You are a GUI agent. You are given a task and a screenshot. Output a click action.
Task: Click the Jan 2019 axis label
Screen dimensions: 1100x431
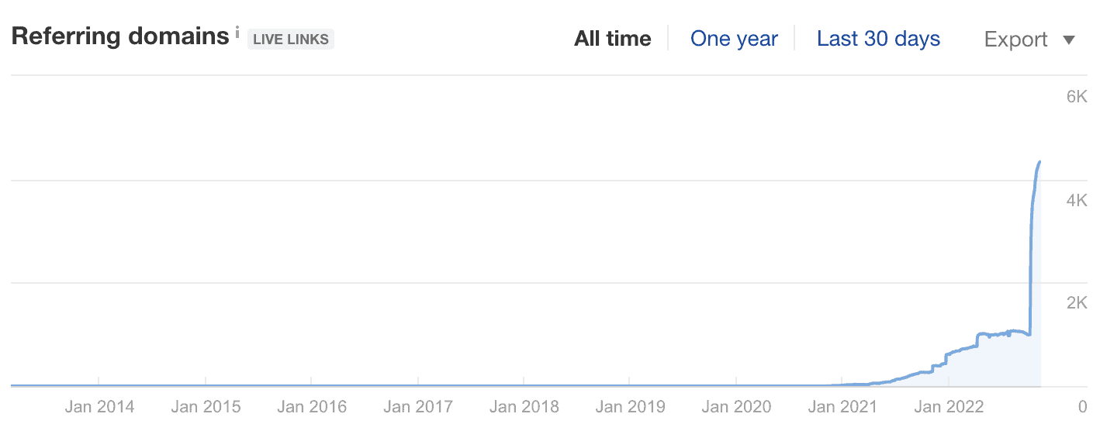(630, 406)
